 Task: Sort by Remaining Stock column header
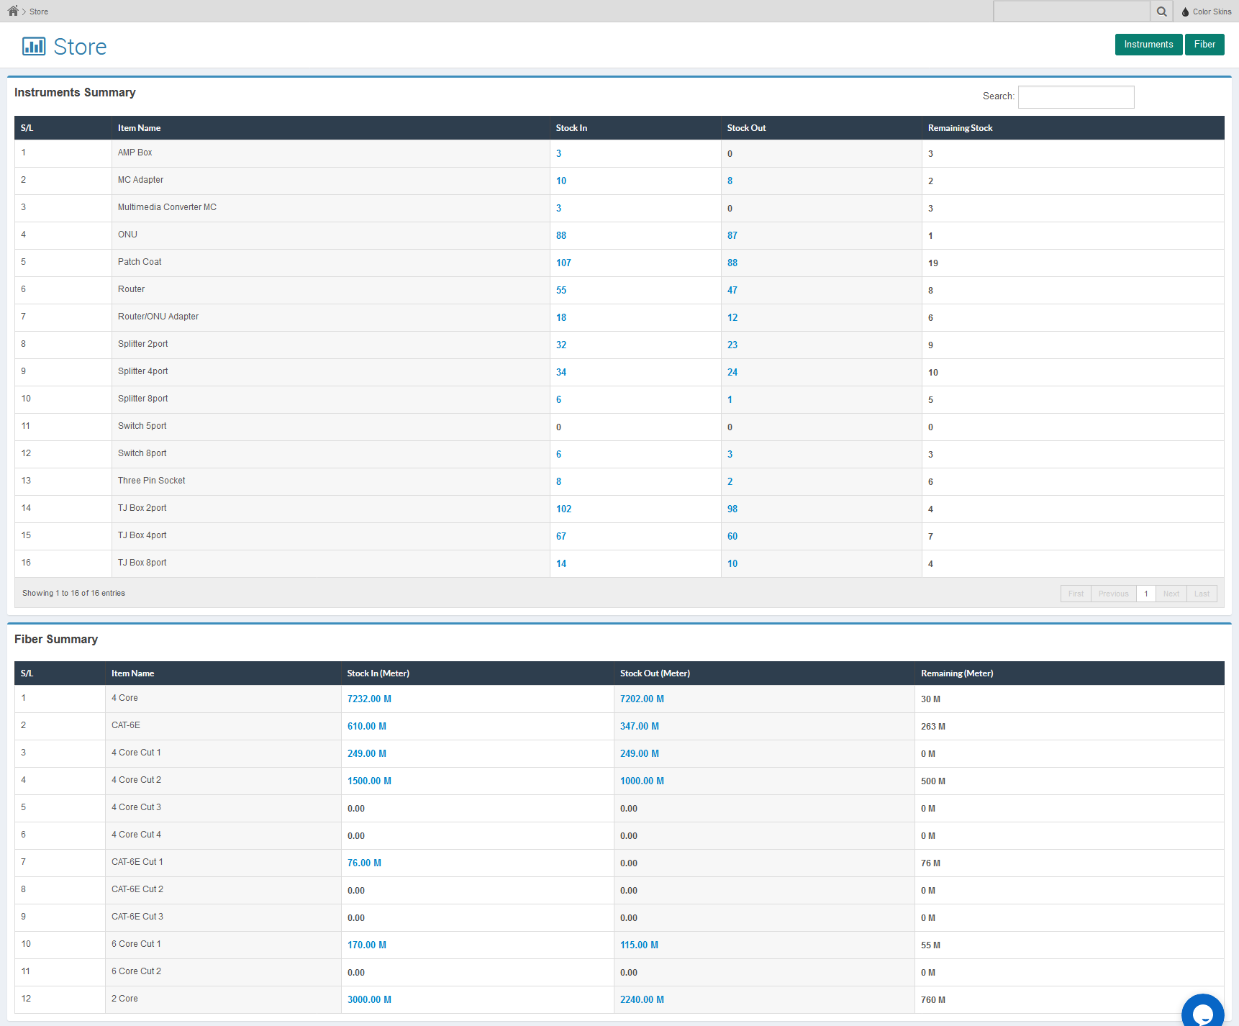pyautogui.click(x=960, y=128)
